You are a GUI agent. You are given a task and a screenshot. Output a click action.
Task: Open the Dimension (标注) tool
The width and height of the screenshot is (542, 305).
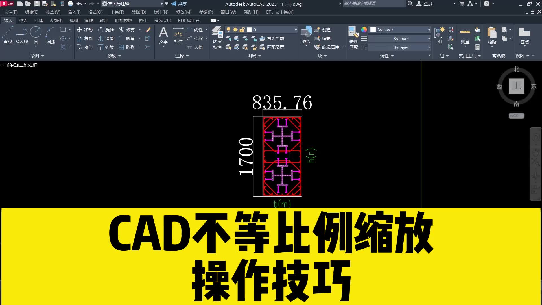178,35
